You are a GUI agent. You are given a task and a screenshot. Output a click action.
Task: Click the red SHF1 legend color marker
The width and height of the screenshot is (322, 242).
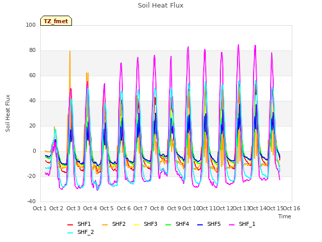tap(70, 225)
